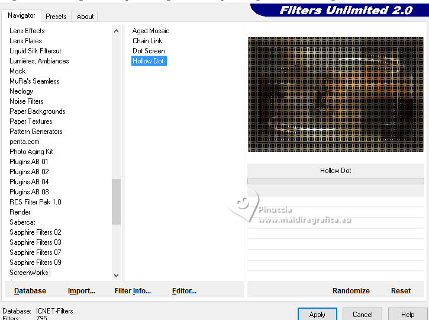Select Photo Aging Kit category
This screenshot has height=320, width=429.
[31, 152]
